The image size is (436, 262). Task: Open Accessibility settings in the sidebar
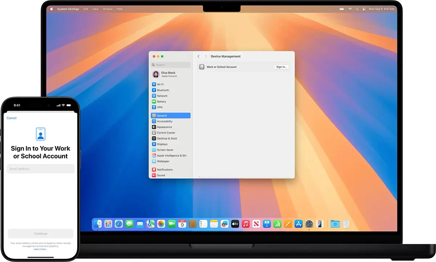(170, 121)
